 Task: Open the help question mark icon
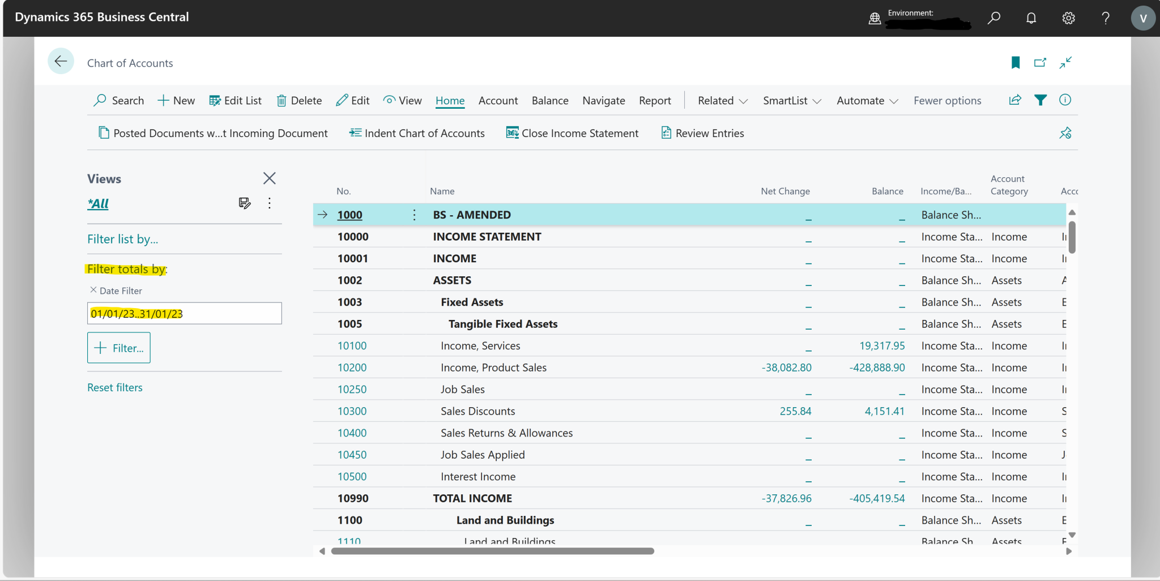(x=1105, y=18)
